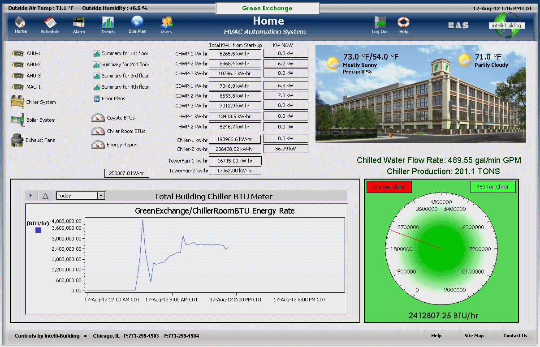Open the Today time-range dropdown
Viewport: 540px width, 347px height.
point(80,196)
